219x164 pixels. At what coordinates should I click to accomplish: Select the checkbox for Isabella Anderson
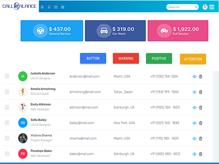[x=7, y=76]
